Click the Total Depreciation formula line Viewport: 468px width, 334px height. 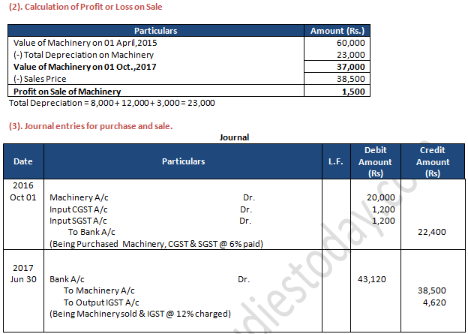tap(112, 103)
